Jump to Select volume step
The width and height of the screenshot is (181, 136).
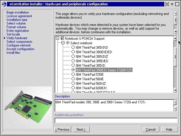click(16, 23)
